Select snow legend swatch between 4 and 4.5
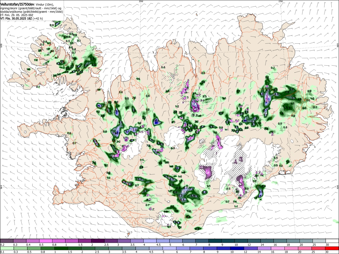 (x=149, y=241)
